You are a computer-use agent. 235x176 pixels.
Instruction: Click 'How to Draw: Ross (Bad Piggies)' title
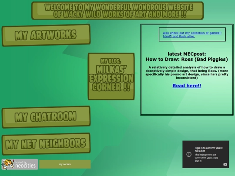point(187,59)
